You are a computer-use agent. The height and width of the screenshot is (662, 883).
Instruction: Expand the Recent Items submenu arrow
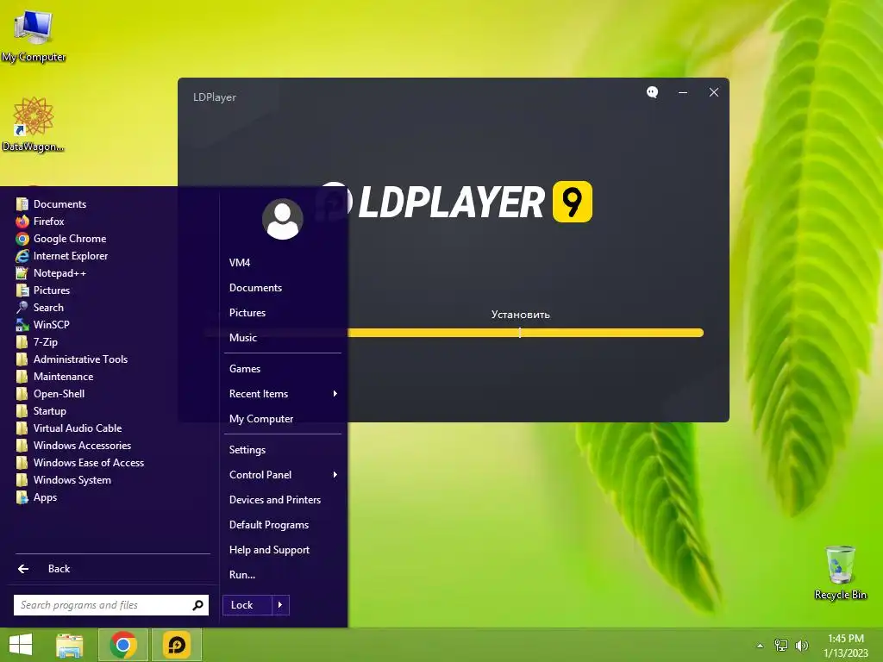(335, 393)
